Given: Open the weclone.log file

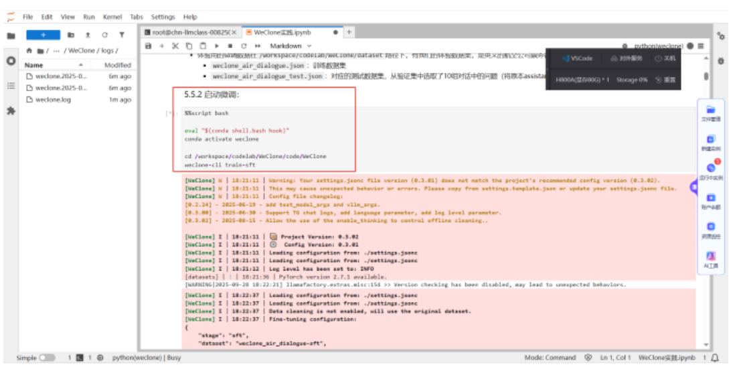Looking at the screenshot, I should coord(53,100).
